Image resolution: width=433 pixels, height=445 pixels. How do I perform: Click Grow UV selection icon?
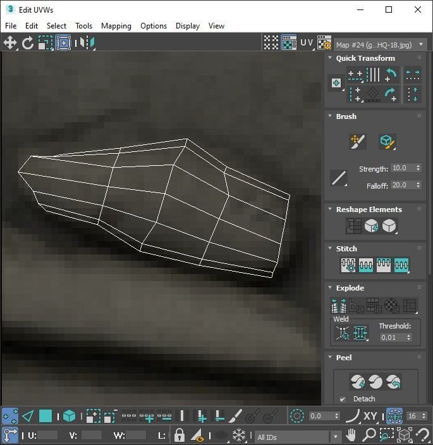click(94, 416)
